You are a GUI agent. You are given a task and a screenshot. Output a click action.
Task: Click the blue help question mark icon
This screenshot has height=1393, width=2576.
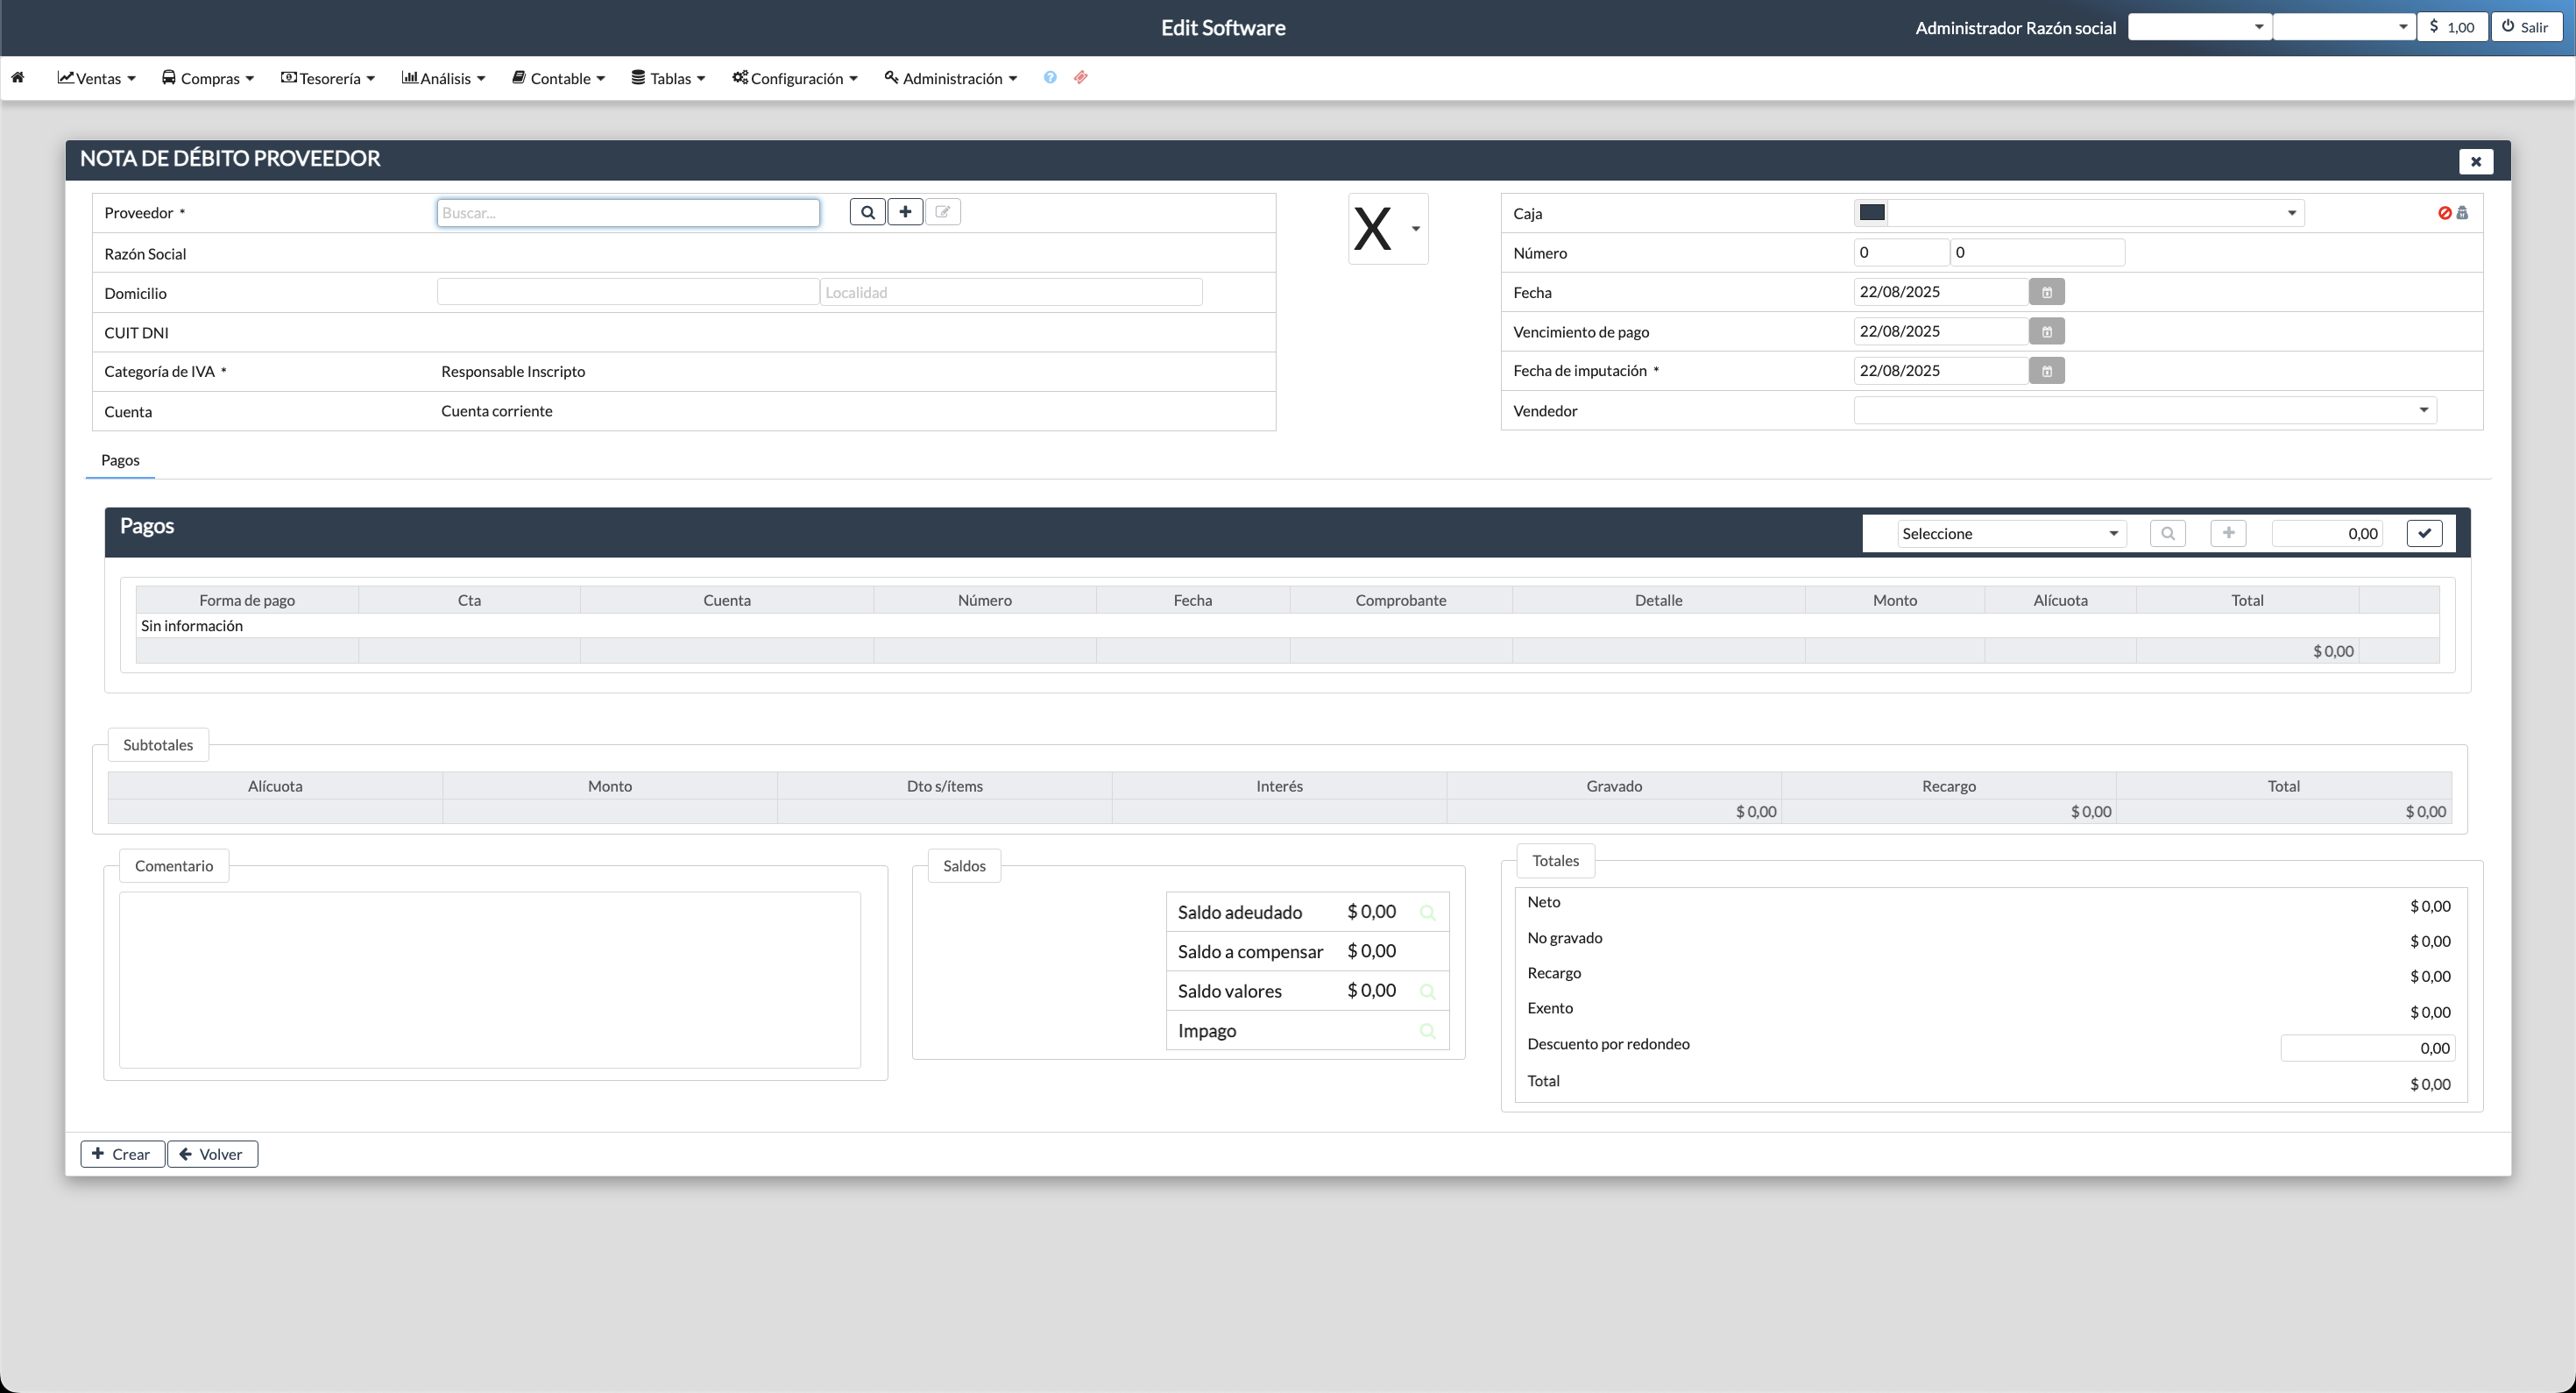1050,77
